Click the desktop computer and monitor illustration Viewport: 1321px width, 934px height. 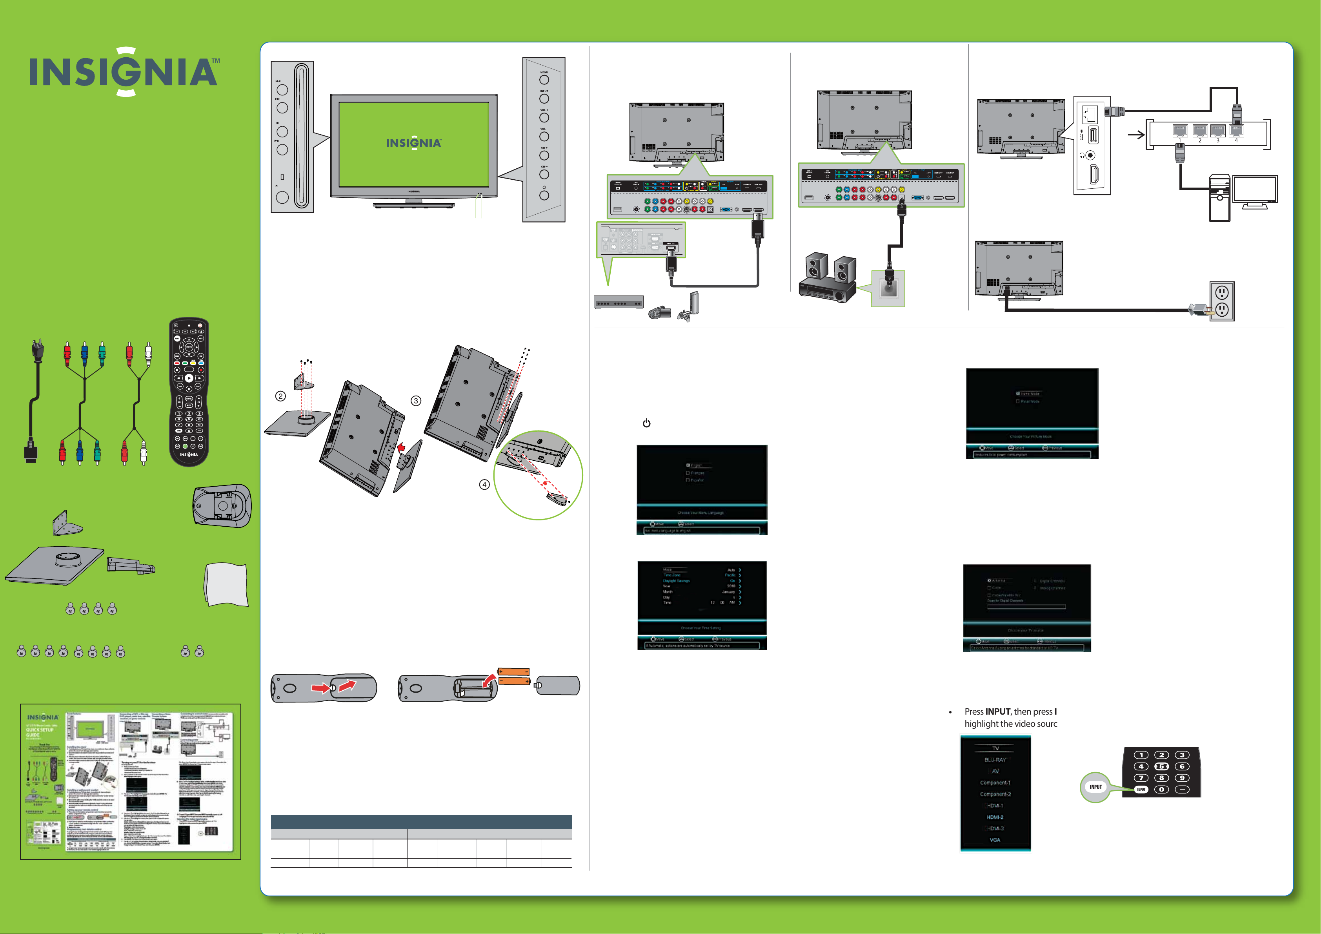(x=1243, y=197)
